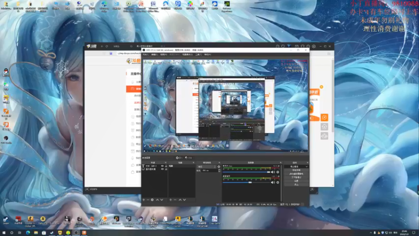Move the scene up with the scenes up arrow
Screen dimensions: 419x236
click(x=180, y=200)
